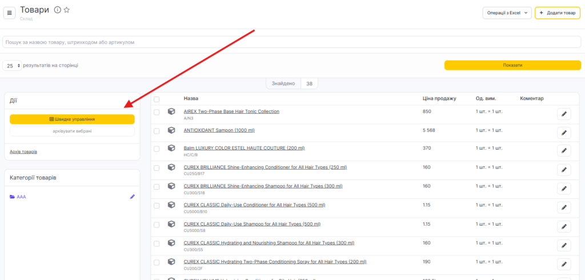Select checkbox for ANTIOXIDANT Sampon (1000 ml)

(x=157, y=130)
